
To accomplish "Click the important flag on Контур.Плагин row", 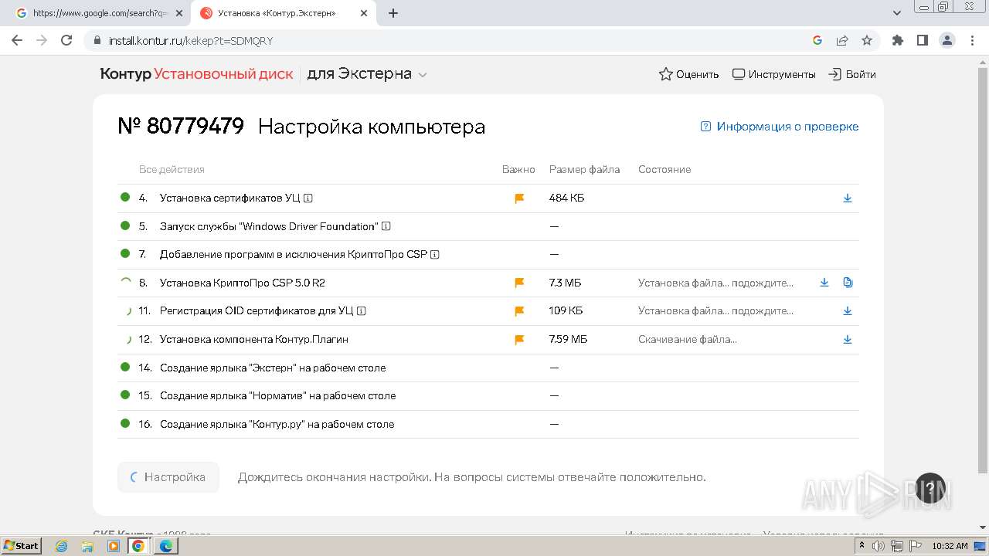I will [519, 339].
